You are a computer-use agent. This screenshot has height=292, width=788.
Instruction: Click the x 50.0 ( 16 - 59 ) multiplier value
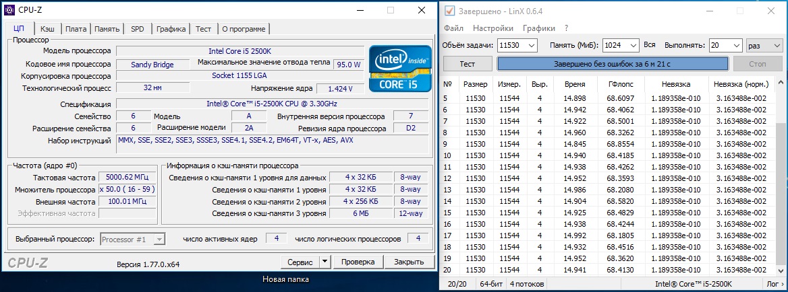pyautogui.click(x=127, y=190)
